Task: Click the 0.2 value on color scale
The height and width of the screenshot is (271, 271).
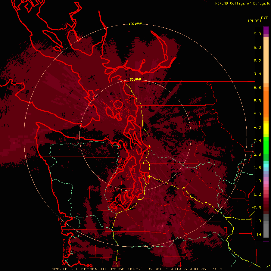Action: [257, 195]
